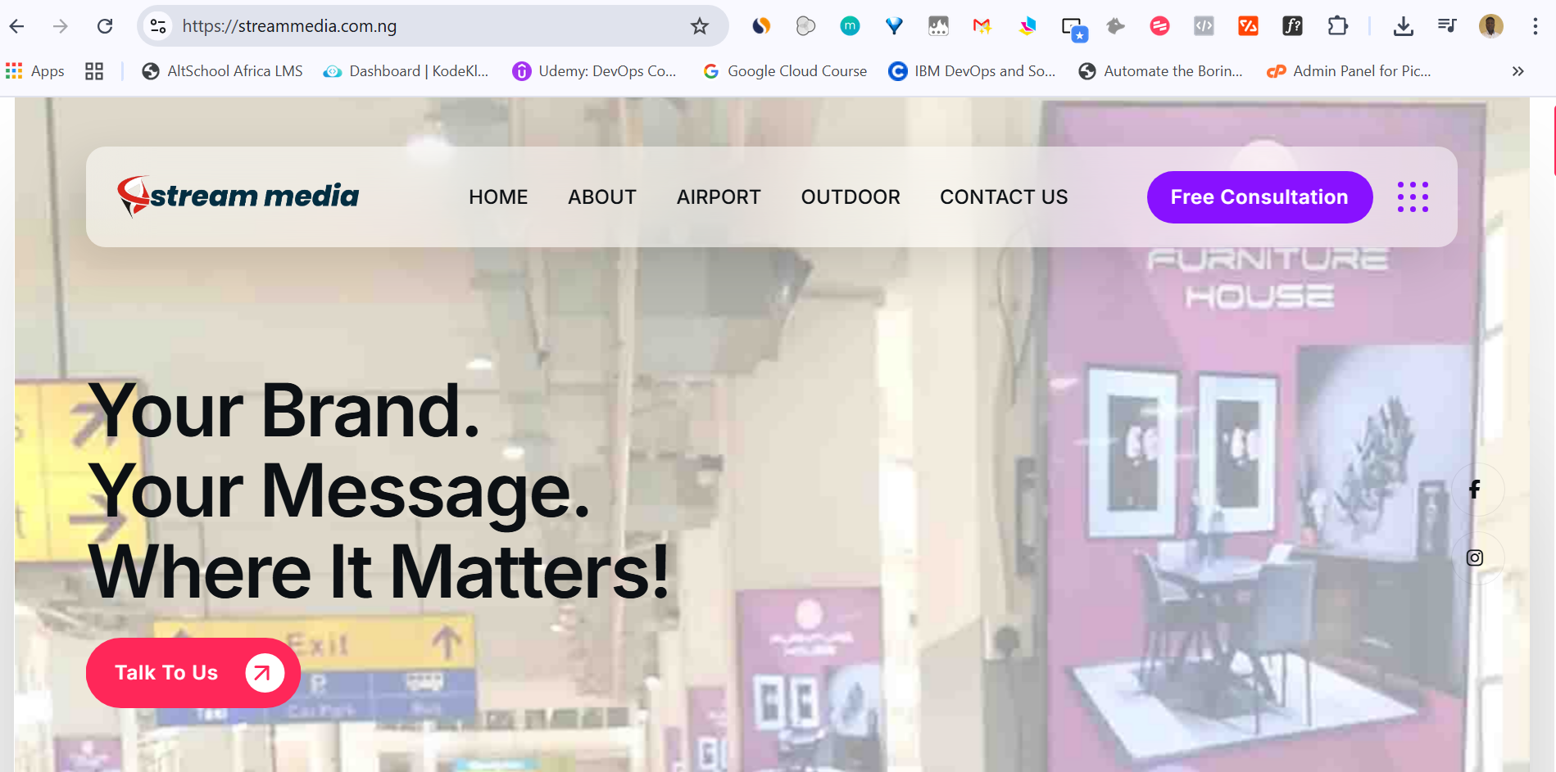Open the Instagram social link
This screenshot has height=772, width=1556.
[x=1474, y=558]
